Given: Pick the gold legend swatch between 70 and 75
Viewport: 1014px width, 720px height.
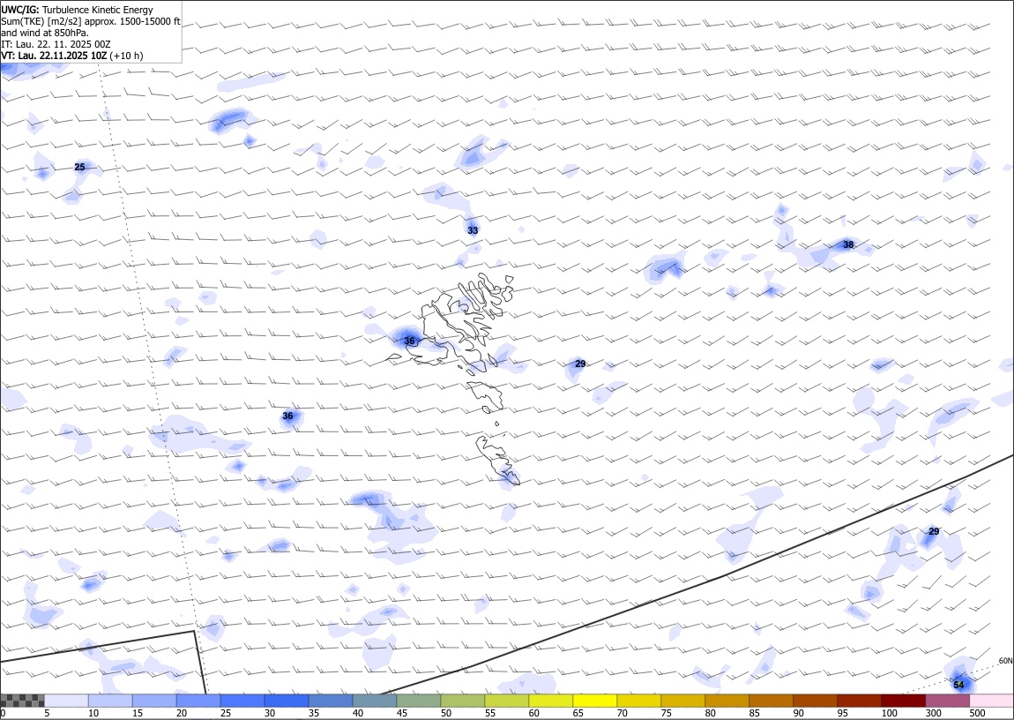Looking at the screenshot, I should point(638,701).
